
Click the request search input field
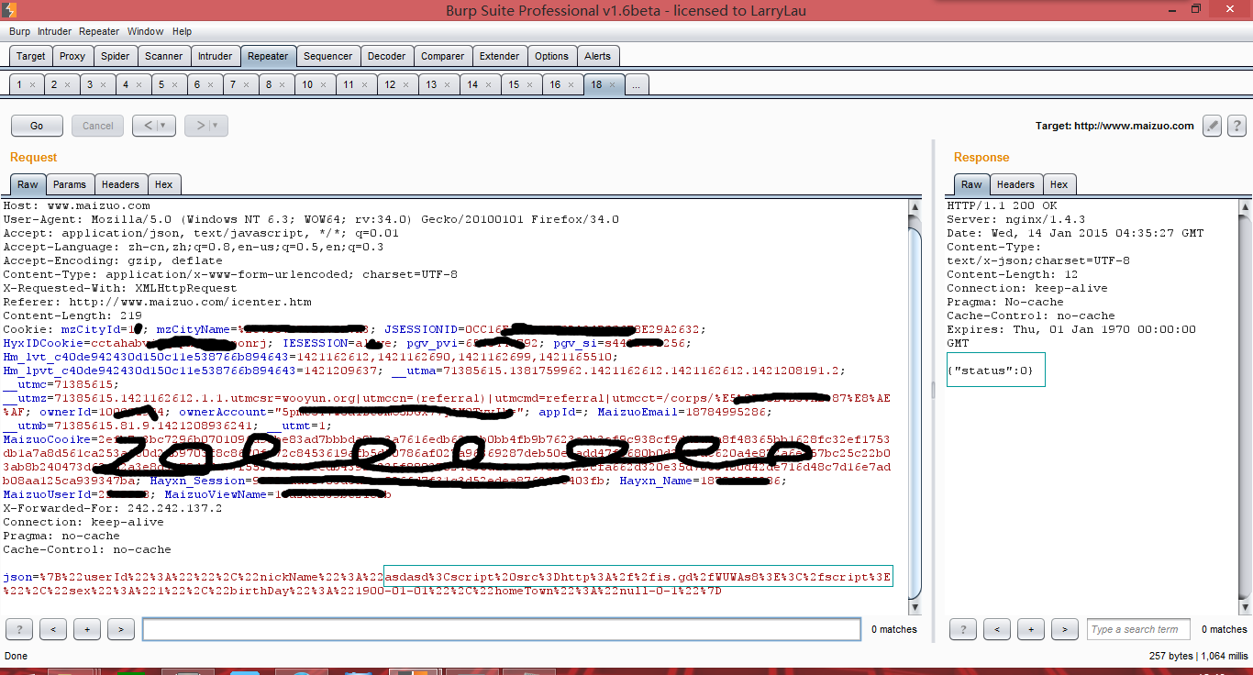[502, 629]
